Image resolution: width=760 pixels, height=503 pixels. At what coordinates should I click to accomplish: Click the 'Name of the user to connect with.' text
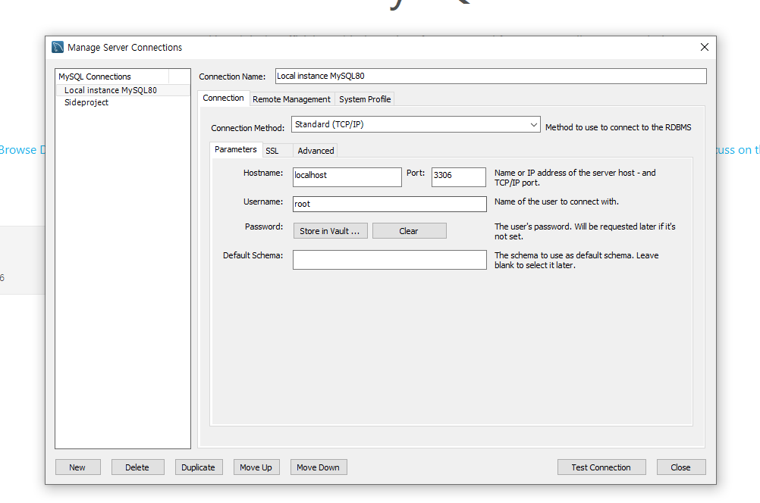pyautogui.click(x=557, y=202)
